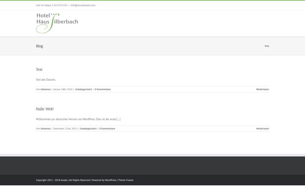Click the Call Us Today phone text
305x190 pixels.
point(52,5)
